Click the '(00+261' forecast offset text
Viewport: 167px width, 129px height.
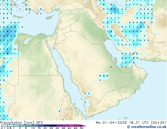pyautogui.click(x=159, y=123)
